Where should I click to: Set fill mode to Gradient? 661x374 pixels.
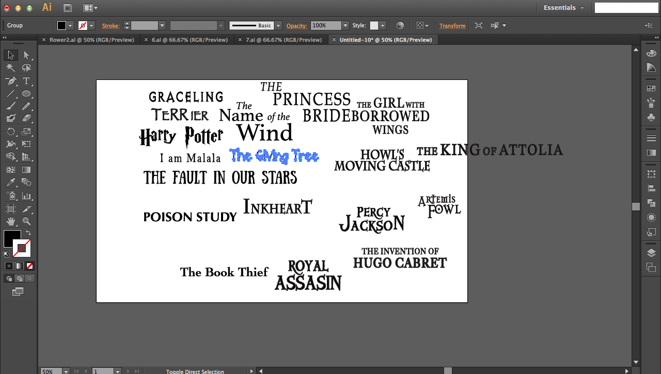(19, 266)
